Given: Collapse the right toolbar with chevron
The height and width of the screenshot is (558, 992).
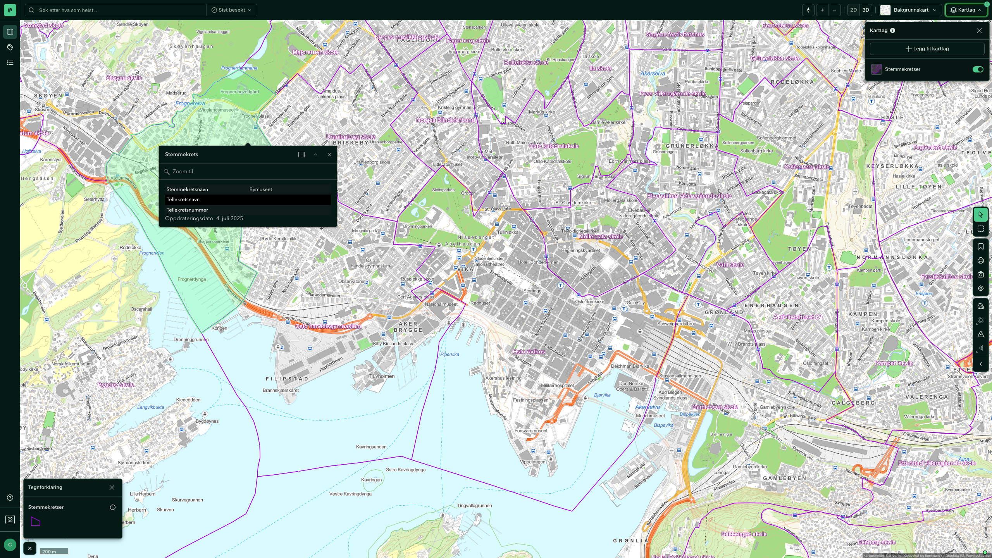Looking at the screenshot, I should (980, 364).
